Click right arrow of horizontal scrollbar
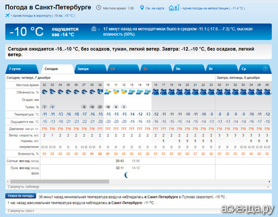 (x=269, y=181)
